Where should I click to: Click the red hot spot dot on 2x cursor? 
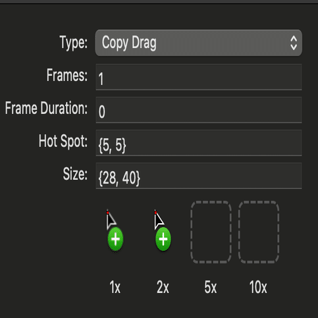pos(155,213)
